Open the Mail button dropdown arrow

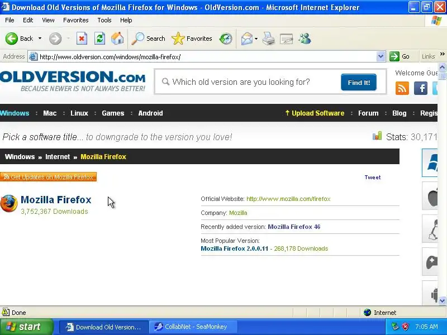click(x=256, y=39)
